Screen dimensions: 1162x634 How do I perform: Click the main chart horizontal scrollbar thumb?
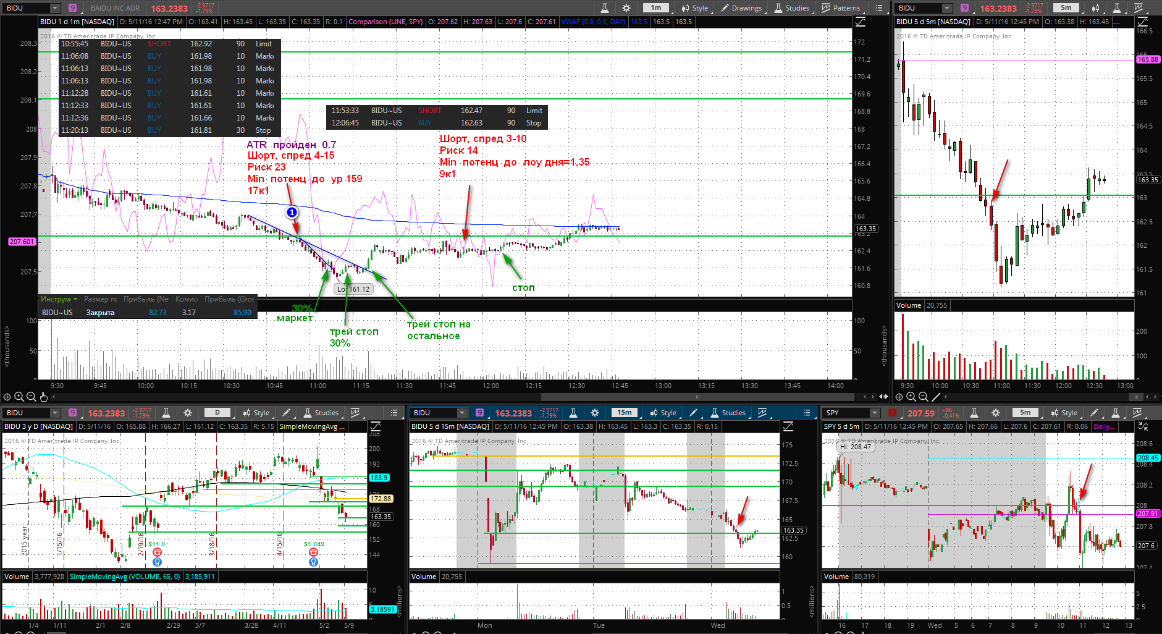coord(697,397)
